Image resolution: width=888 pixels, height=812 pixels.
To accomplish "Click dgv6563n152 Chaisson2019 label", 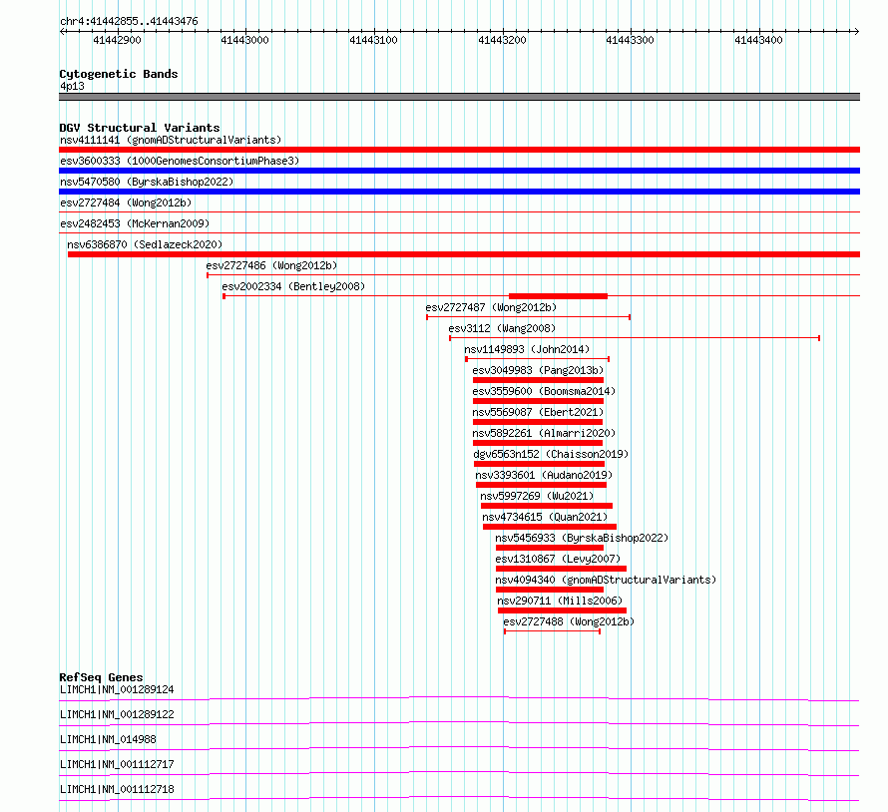I will (551, 454).
